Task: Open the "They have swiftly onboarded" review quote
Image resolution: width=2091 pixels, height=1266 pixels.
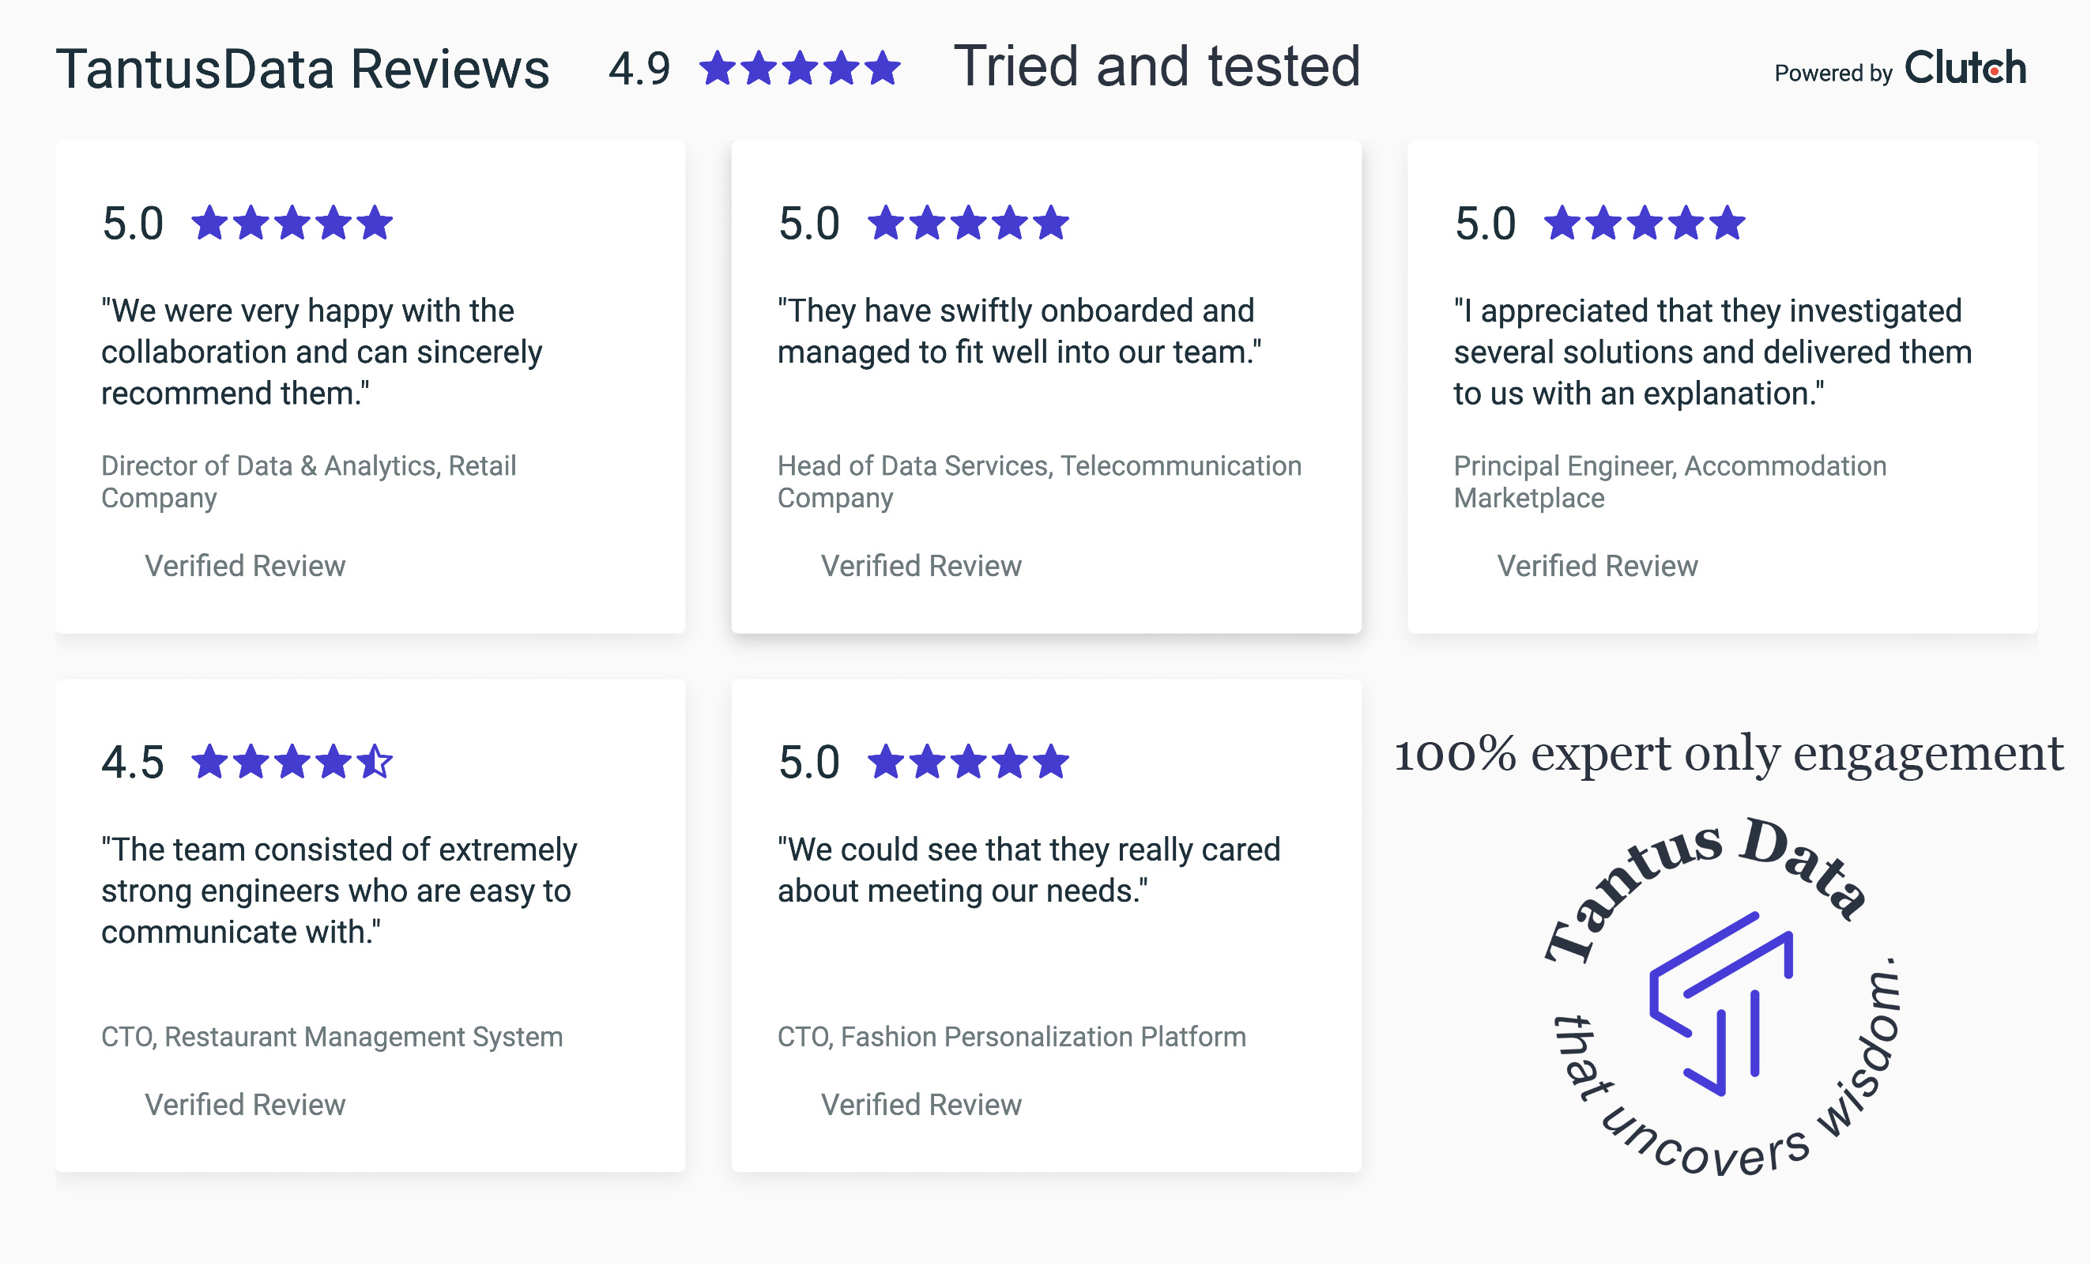Action: pyautogui.click(x=1019, y=331)
